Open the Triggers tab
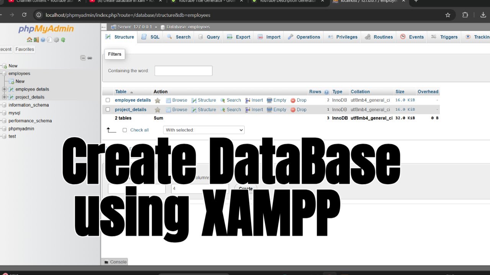 coord(444,37)
